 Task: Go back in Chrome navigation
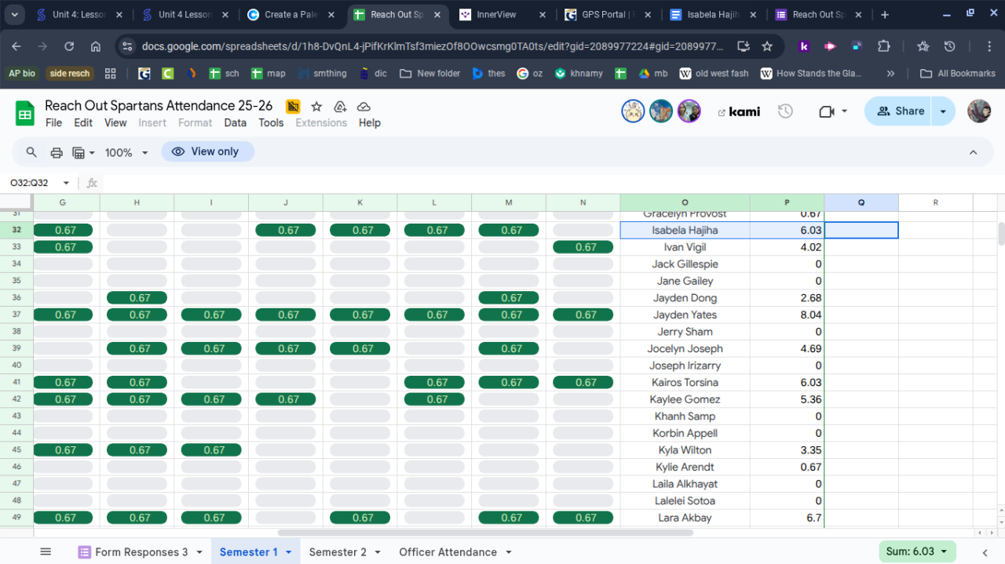[18, 46]
